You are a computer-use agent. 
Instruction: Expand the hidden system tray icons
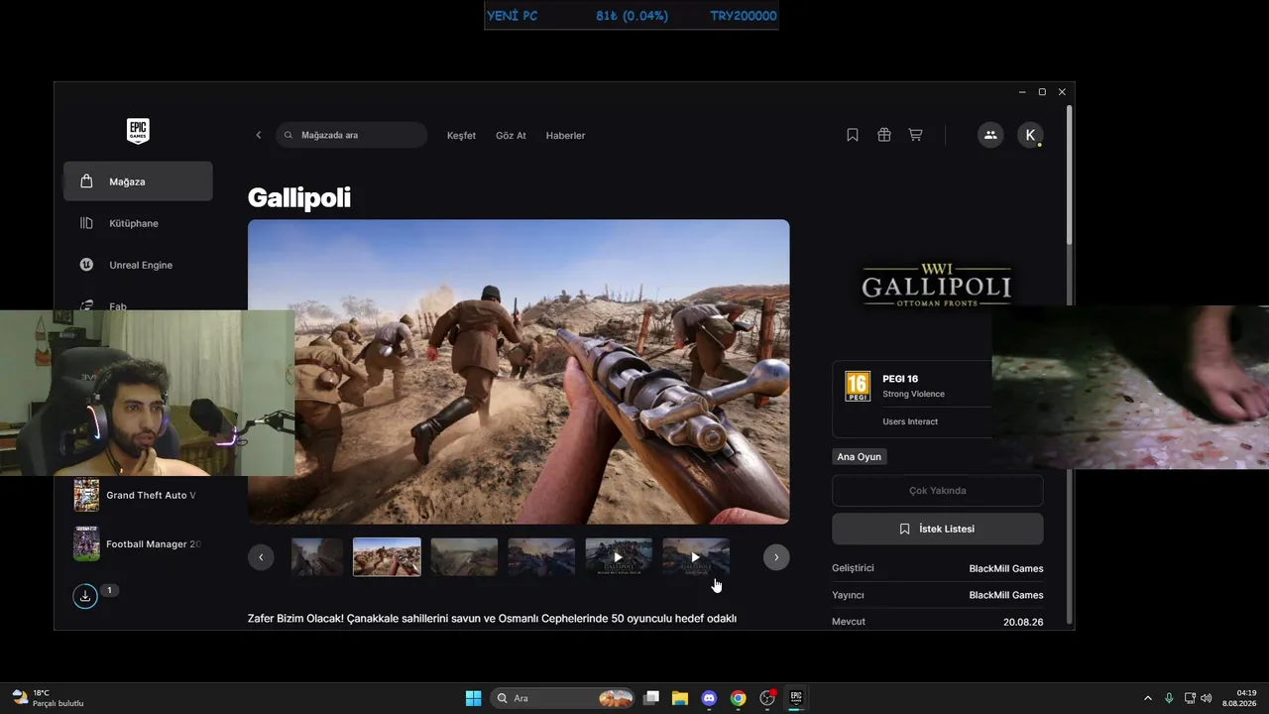(1148, 698)
